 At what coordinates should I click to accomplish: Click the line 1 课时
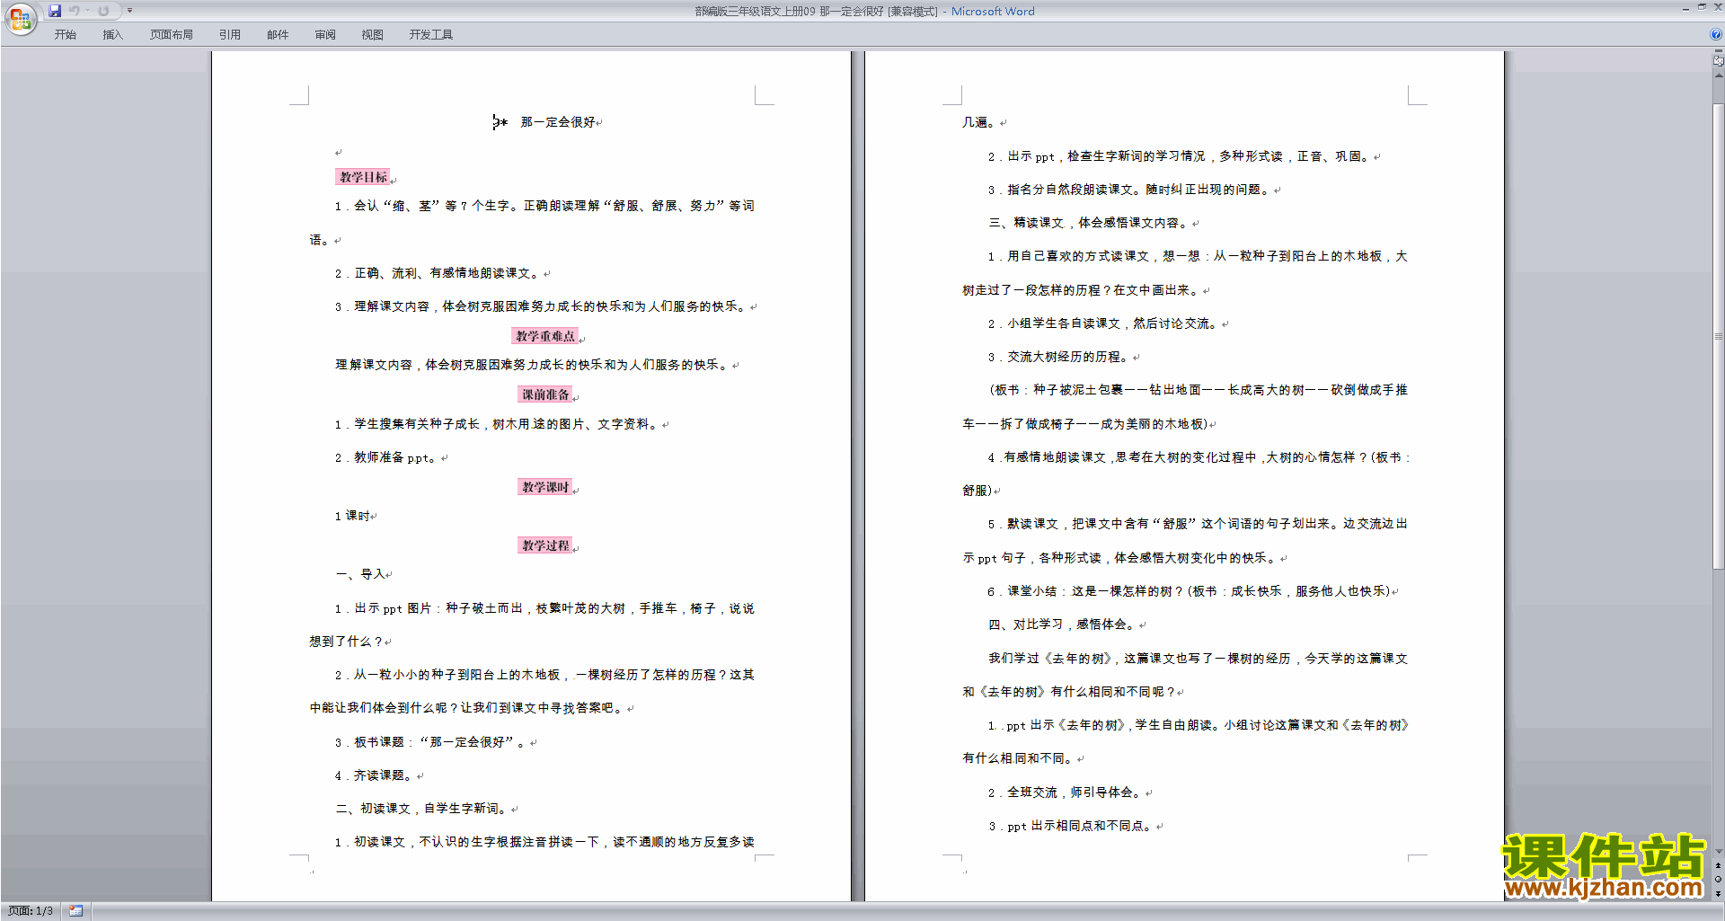(x=352, y=516)
